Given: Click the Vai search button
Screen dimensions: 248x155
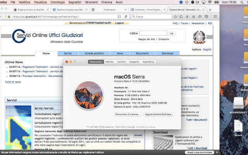Looking at the screenshot, I should tap(172, 33).
